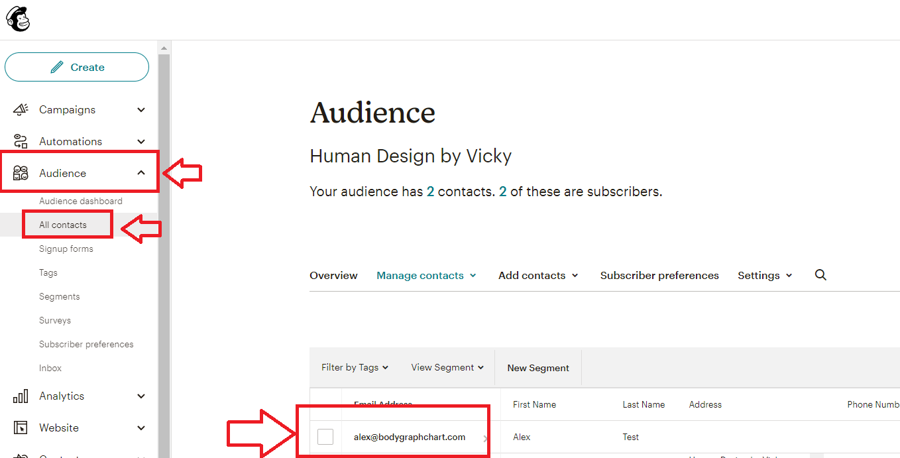Click the Automations flow icon

[x=21, y=141]
